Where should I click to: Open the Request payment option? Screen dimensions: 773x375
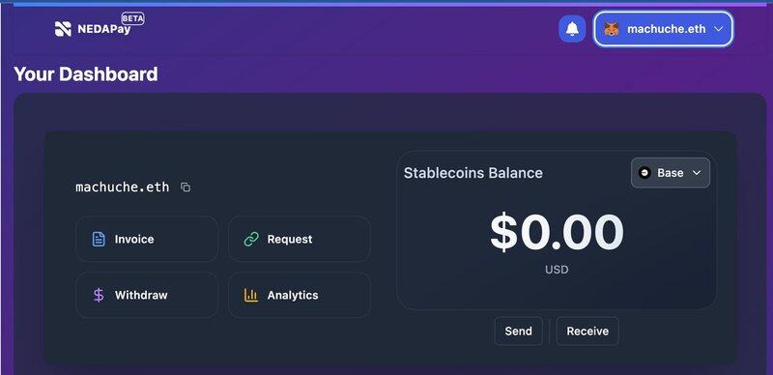300,239
